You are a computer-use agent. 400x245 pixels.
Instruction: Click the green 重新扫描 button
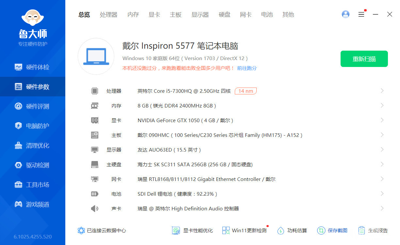click(x=364, y=59)
